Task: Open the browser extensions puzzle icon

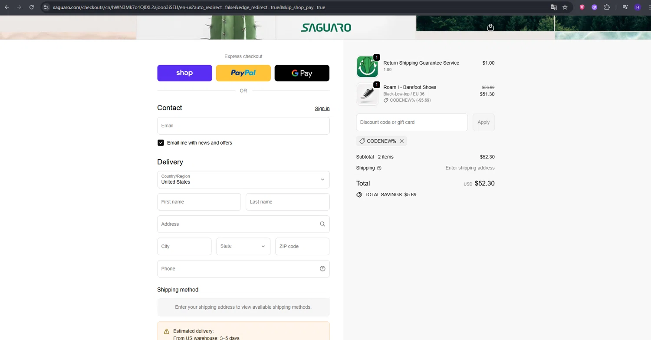Action: (607, 7)
